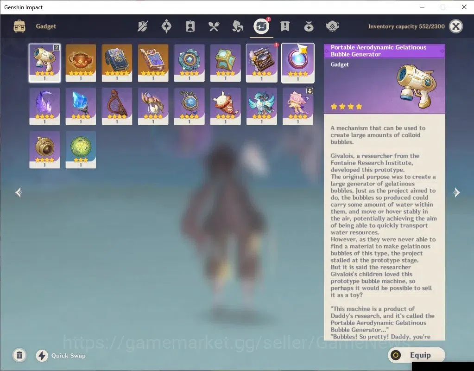The image size is (474, 371).
Task: Switch to the Precious Items tab
Action: (x=309, y=26)
